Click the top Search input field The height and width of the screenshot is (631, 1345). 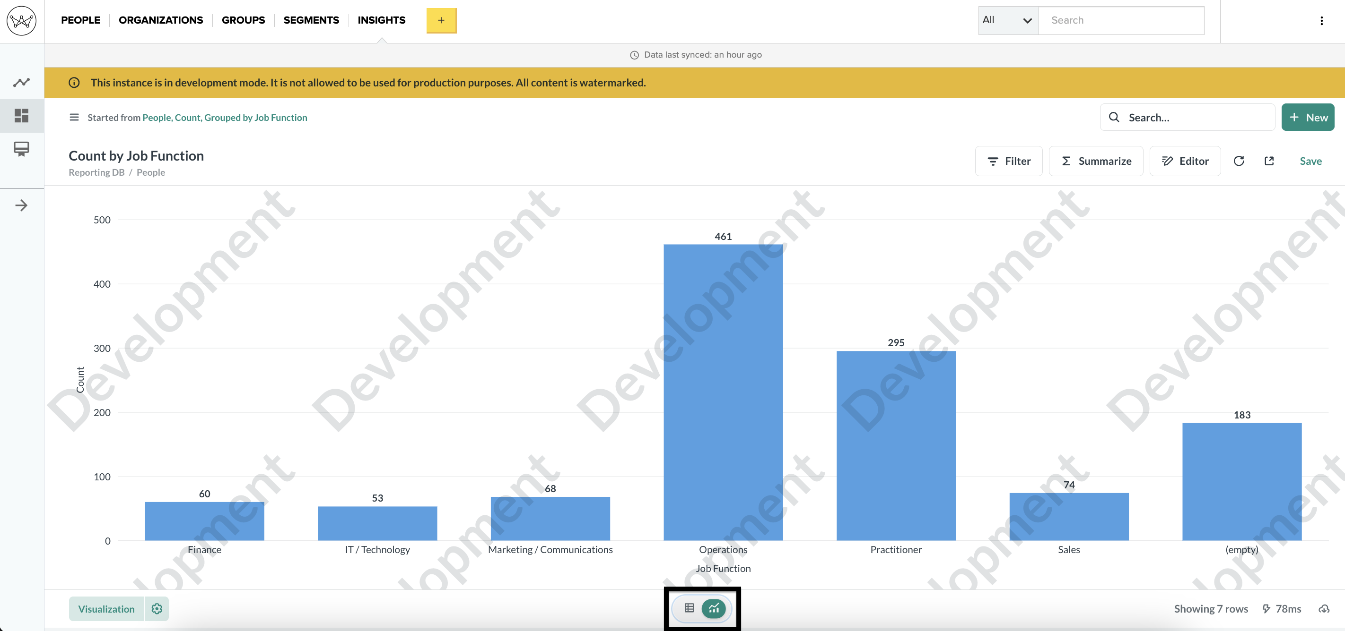click(1121, 20)
